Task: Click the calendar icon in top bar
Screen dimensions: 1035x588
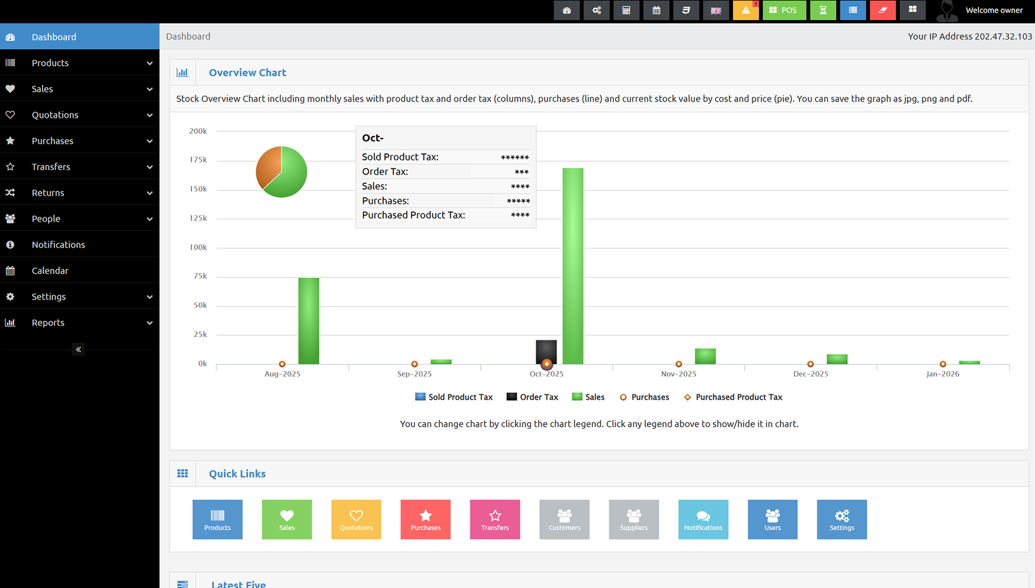Action: click(x=656, y=10)
